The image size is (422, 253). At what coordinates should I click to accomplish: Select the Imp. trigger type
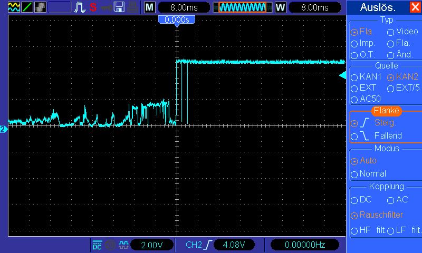[363, 43]
